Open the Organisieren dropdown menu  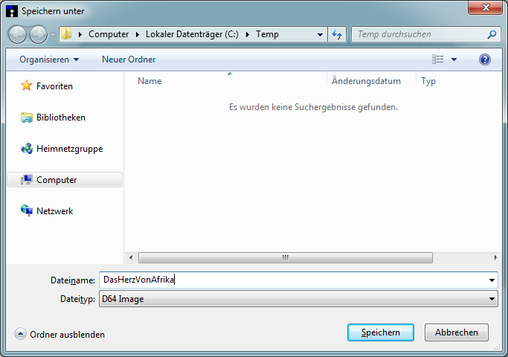(49, 59)
